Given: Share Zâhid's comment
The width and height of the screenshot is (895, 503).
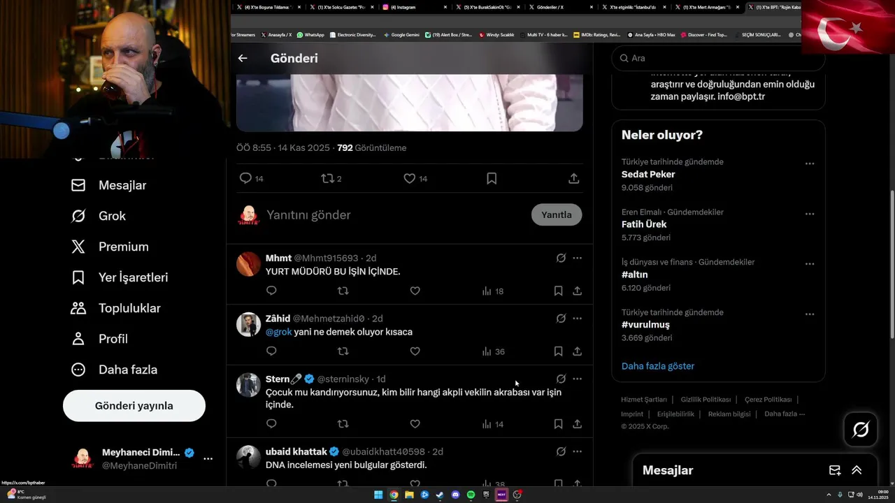Looking at the screenshot, I should [x=577, y=351].
